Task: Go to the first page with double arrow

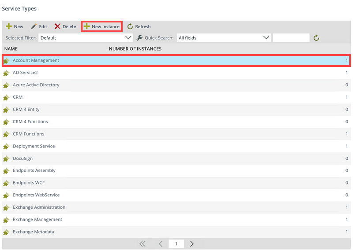Action: [142, 244]
